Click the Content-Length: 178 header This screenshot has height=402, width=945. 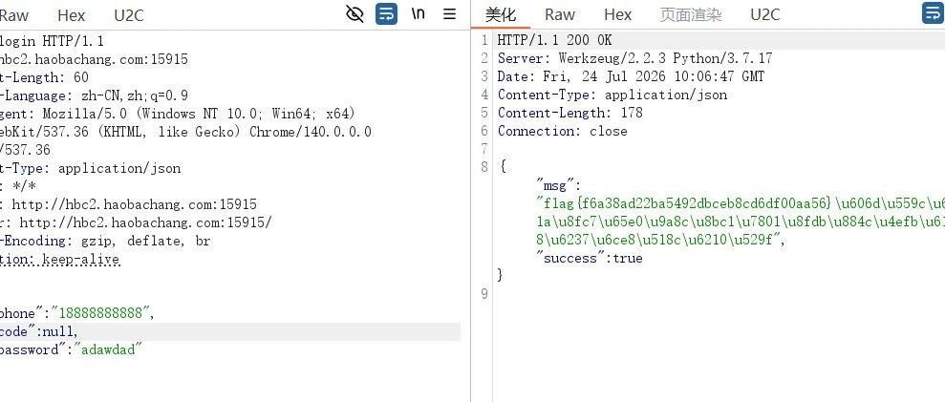(569, 113)
